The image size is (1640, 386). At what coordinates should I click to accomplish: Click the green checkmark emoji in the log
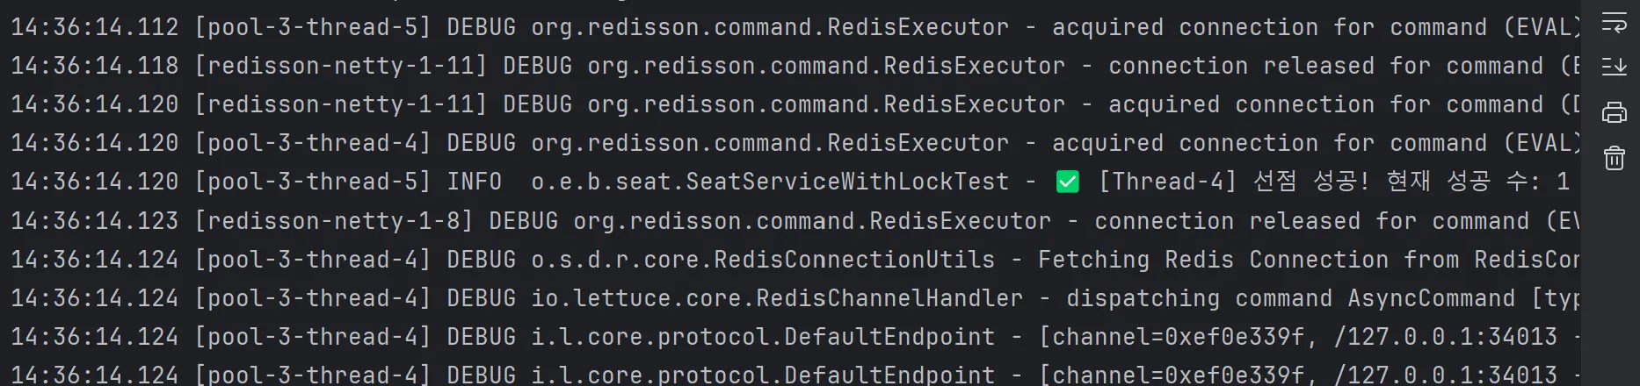(1067, 182)
